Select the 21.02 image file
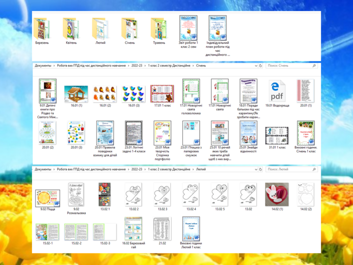353x265 pixels. 162,228
